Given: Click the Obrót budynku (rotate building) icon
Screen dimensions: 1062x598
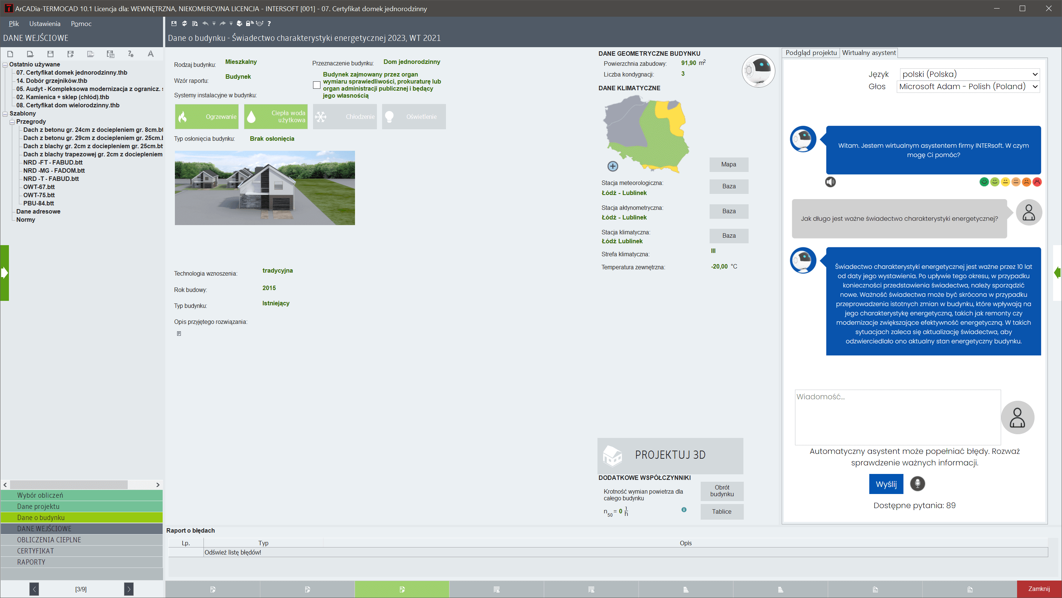Looking at the screenshot, I should [x=721, y=490].
